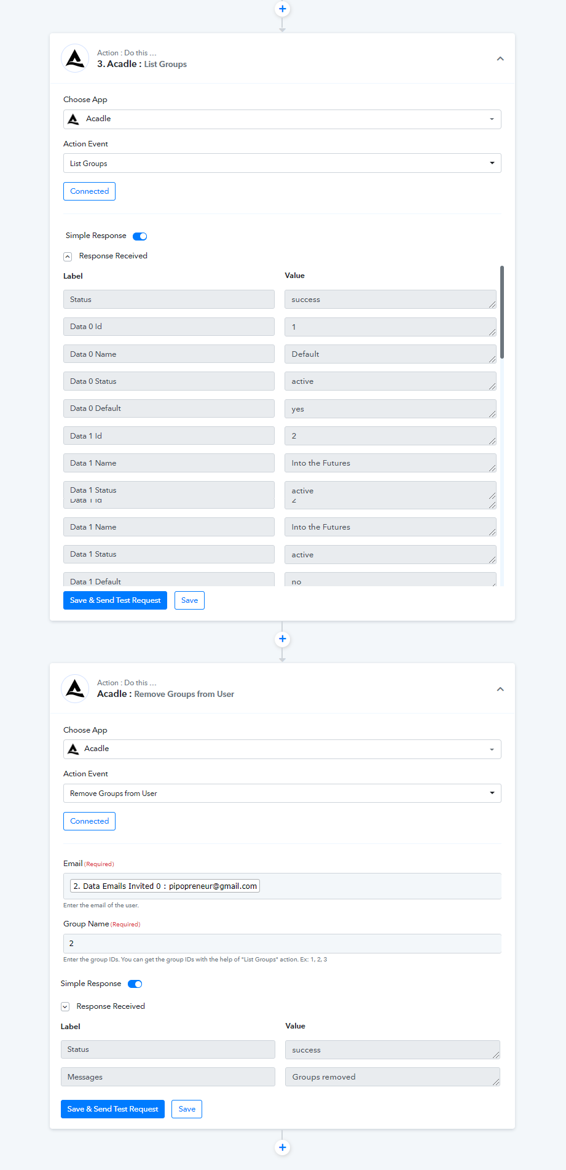566x1170 pixels.
Task: Click the response list vertical scrollbar
Action: coord(502,312)
